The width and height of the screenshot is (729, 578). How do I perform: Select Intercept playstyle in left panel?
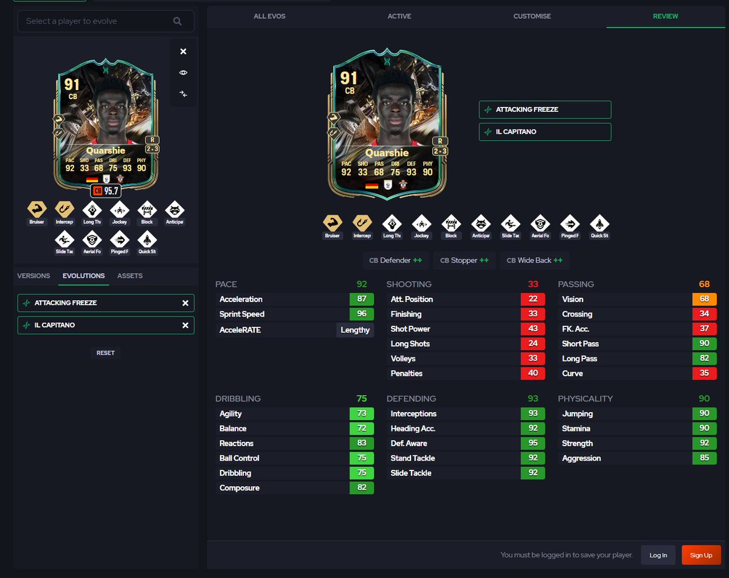[64, 213]
